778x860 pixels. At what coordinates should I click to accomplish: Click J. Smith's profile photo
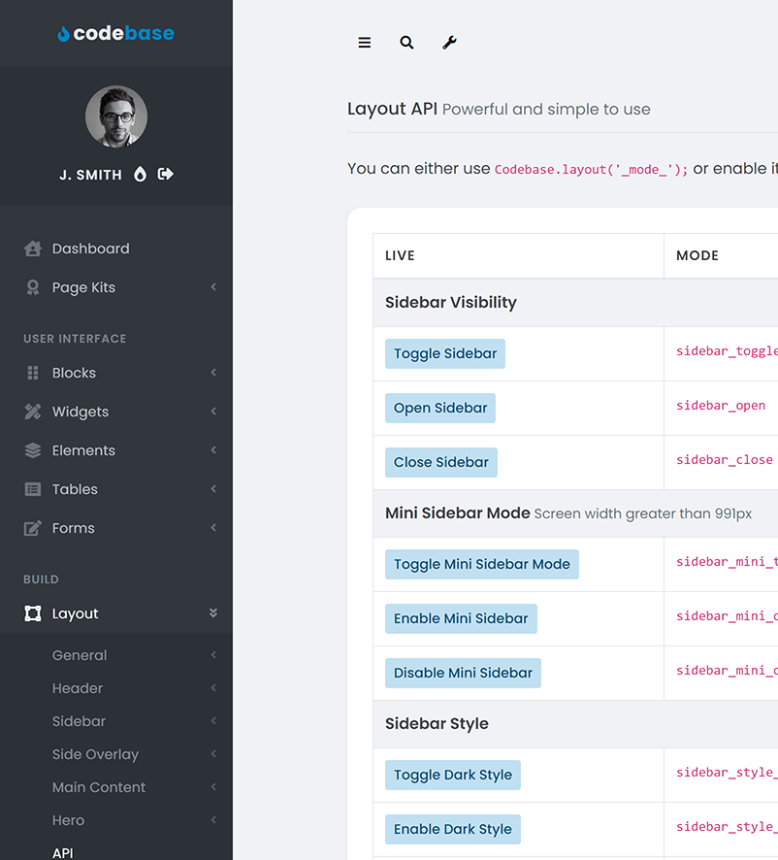coord(115,116)
